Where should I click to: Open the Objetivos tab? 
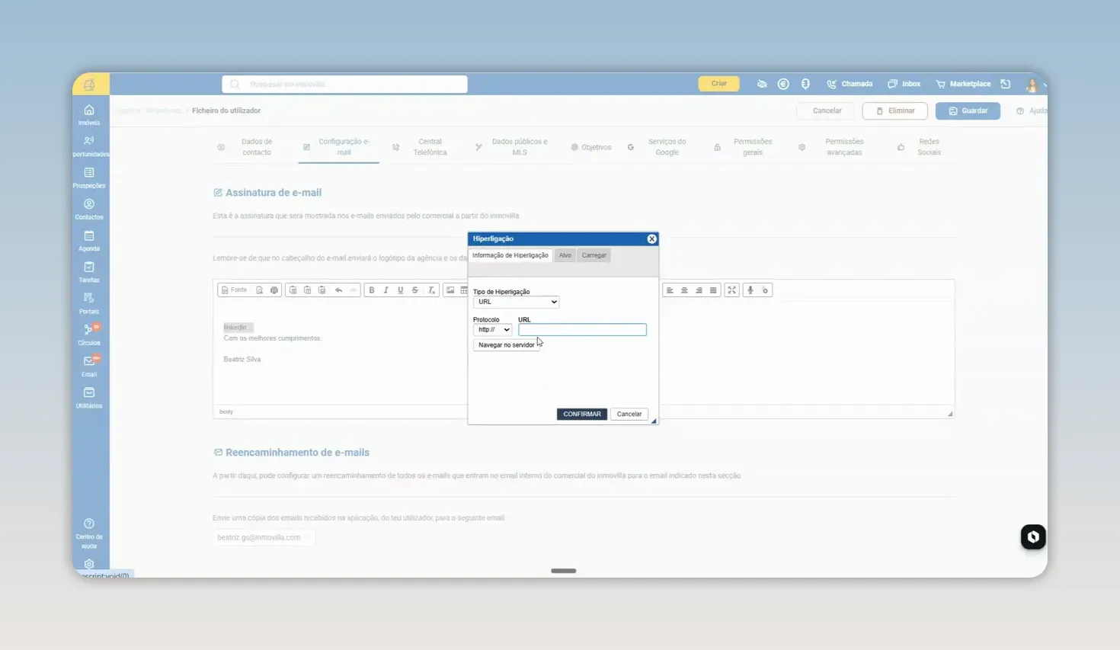click(x=591, y=147)
